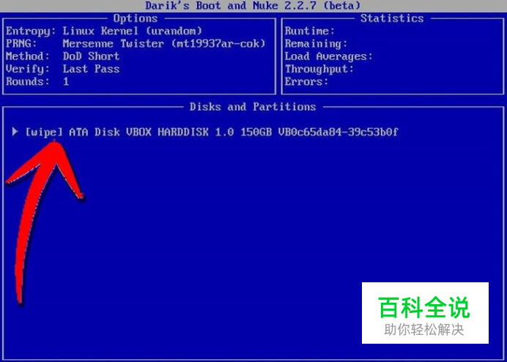Image resolution: width=507 pixels, height=362 pixels.
Task: Click the Rounds value 1
Action: (66, 81)
